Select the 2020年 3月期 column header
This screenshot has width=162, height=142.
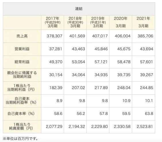(x=121, y=22)
